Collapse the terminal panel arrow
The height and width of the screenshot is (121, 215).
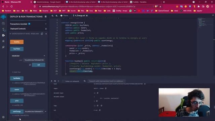[x=51, y=81]
